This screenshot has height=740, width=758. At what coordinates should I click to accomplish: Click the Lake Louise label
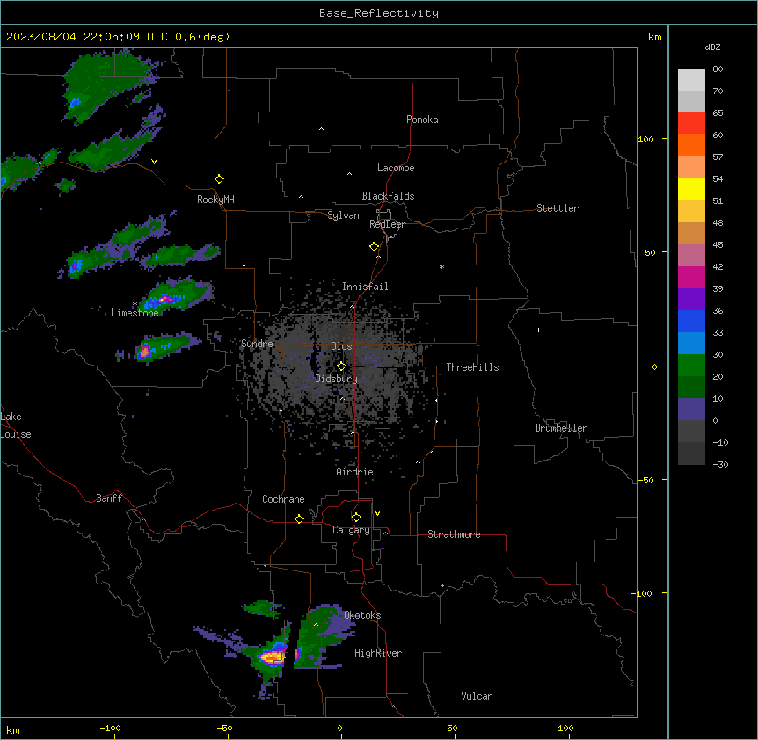pos(16,425)
